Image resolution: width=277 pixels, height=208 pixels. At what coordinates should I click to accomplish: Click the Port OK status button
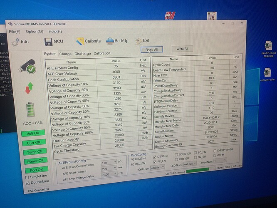37,170
